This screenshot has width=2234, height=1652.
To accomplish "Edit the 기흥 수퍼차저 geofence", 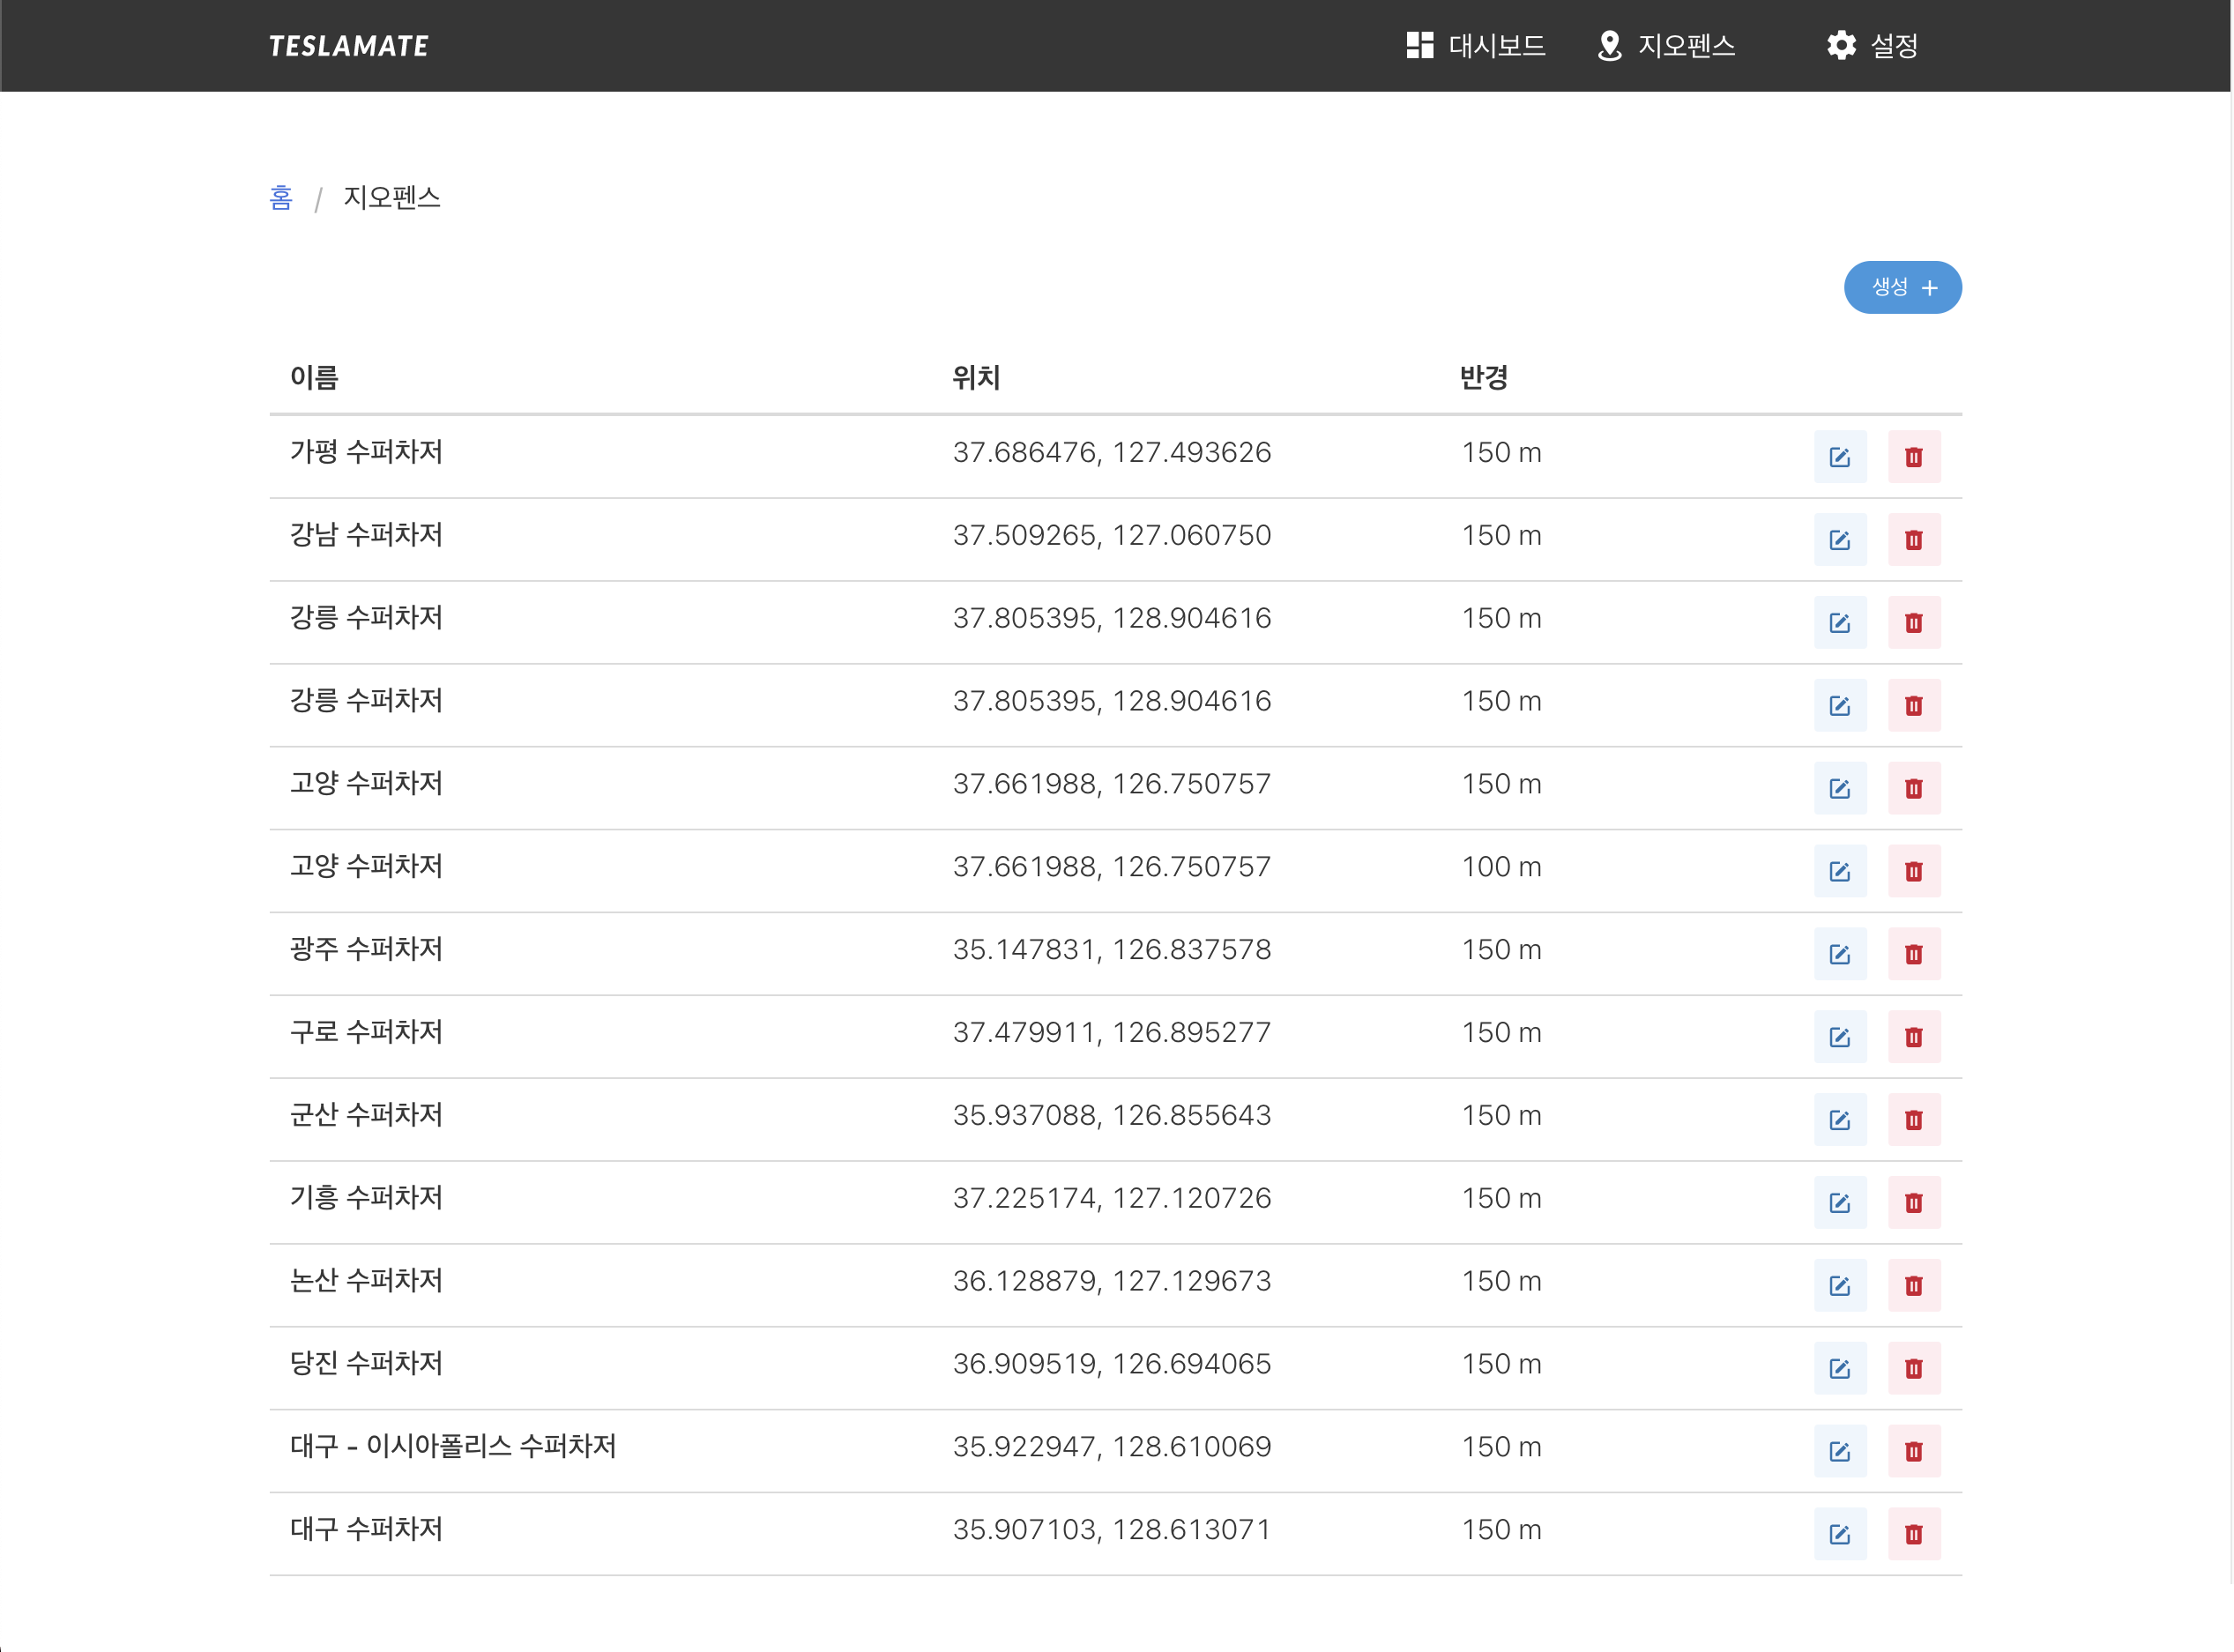I will point(1840,1203).
